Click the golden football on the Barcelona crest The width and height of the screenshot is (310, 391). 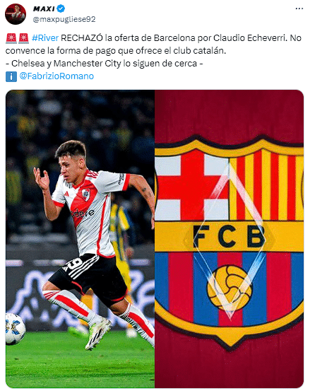[229, 288]
